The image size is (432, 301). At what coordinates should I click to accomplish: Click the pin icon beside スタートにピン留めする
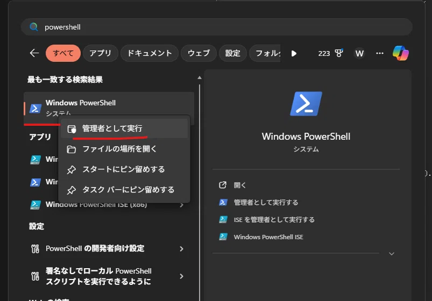click(x=72, y=170)
